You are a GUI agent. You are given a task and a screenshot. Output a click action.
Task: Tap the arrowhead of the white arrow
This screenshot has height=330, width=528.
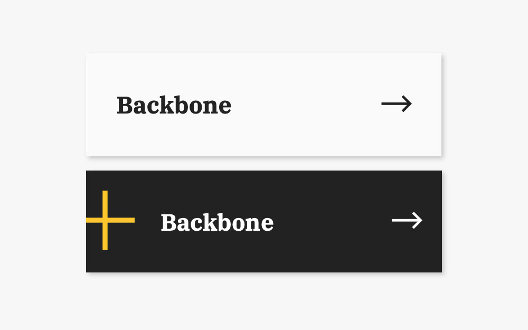(418, 220)
